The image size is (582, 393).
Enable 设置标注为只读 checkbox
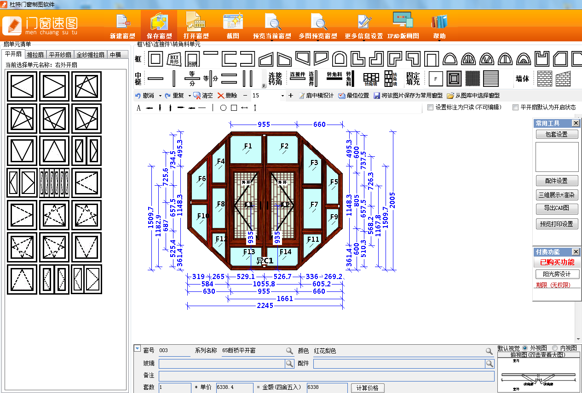click(x=430, y=107)
